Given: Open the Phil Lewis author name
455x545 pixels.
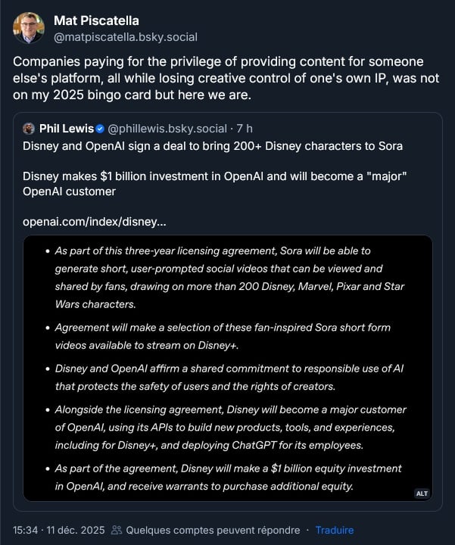Looking at the screenshot, I should point(67,129).
